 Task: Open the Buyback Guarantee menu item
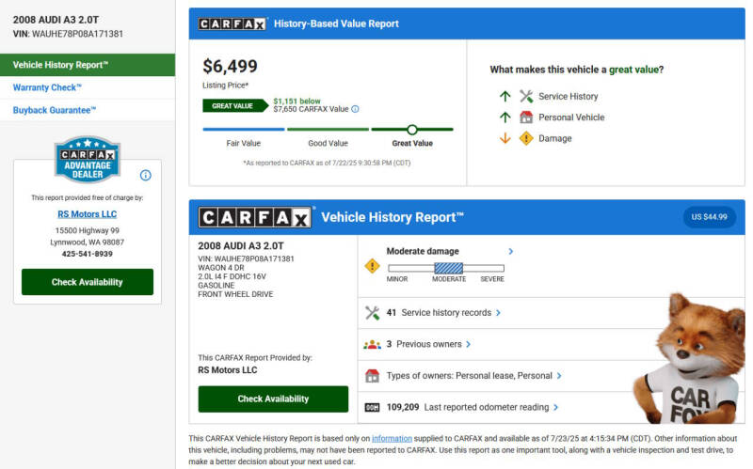click(54, 110)
